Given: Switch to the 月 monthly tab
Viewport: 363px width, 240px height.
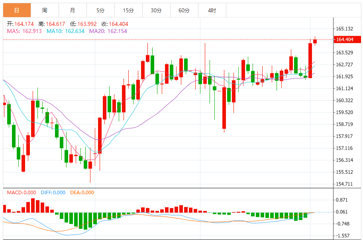Looking at the screenshot, I should pos(73,10).
